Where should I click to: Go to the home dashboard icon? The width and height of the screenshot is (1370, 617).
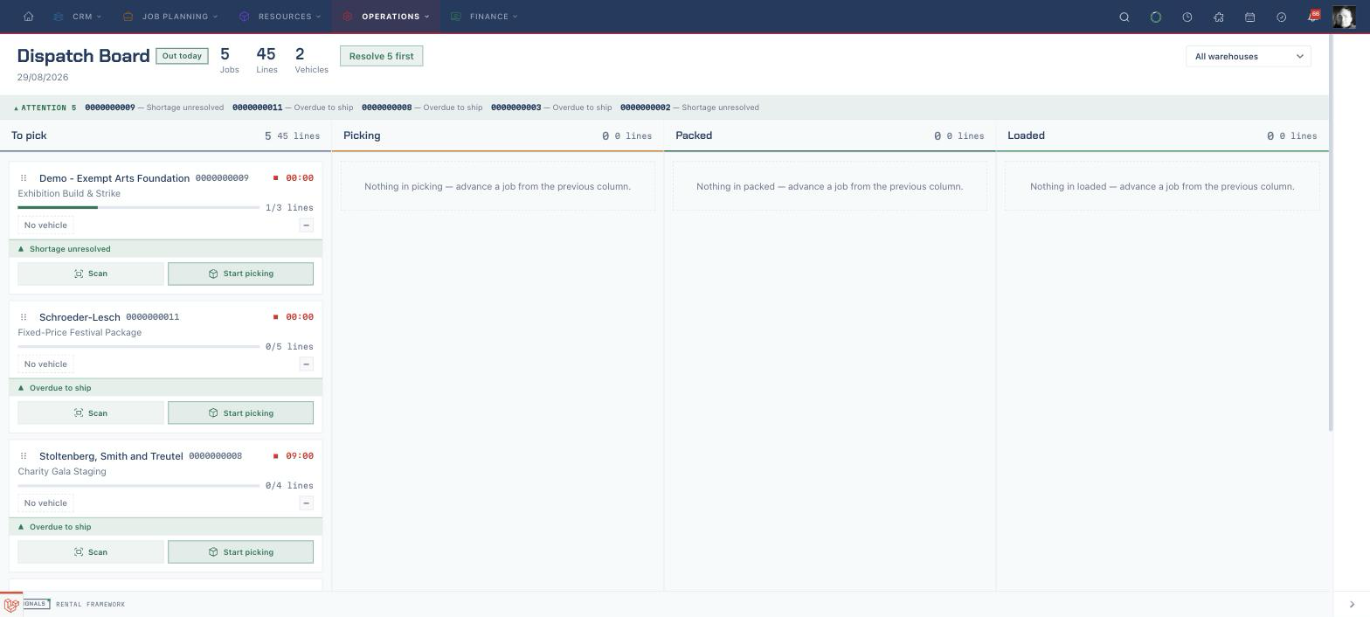29,17
